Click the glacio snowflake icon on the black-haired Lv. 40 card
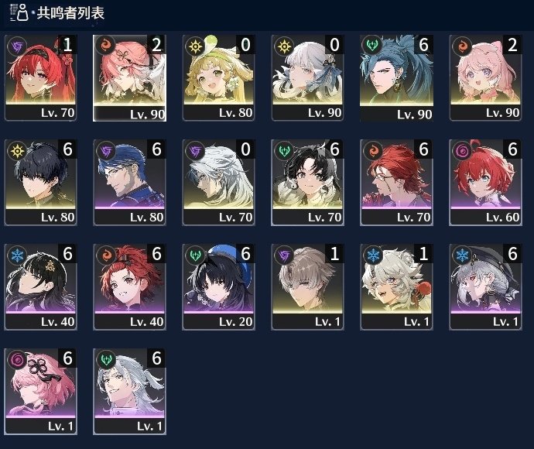Screen dimensions: 534x449 click(x=17, y=255)
